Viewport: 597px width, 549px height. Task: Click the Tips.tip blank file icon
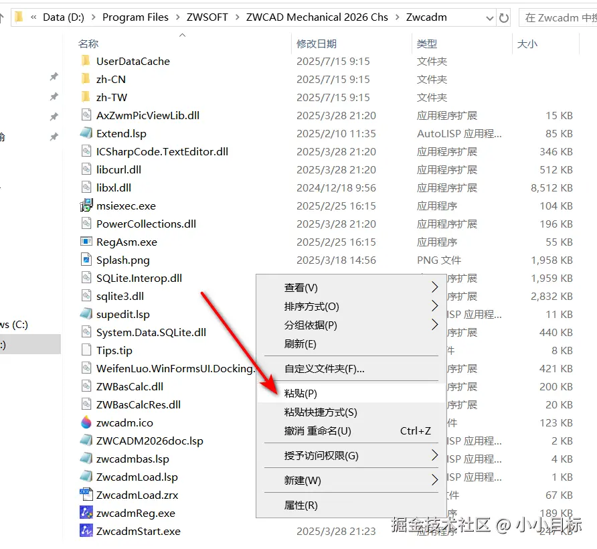(86, 350)
